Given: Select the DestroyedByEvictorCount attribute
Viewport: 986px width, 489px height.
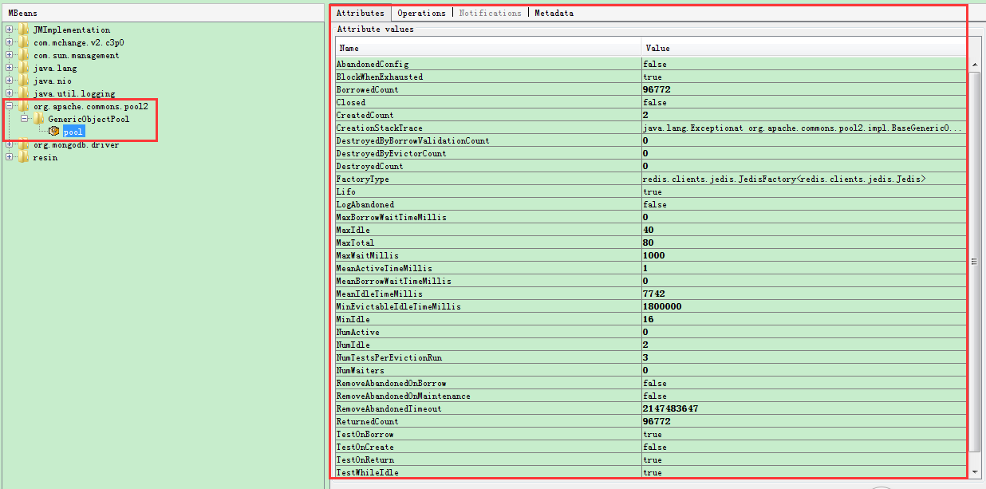Looking at the screenshot, I should pos(391,153).
